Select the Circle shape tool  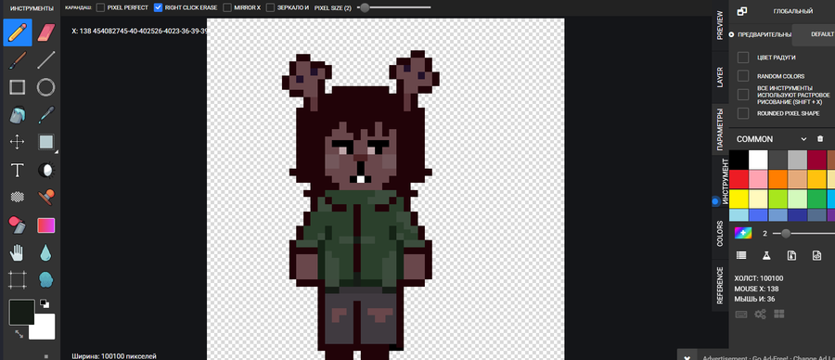point(46,87)
